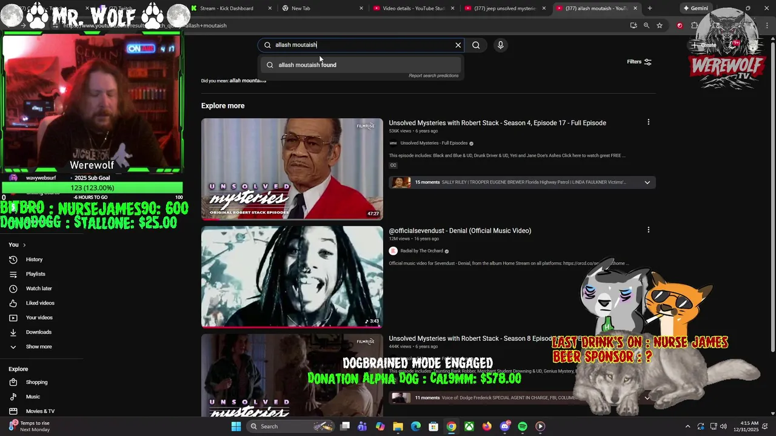Viewport: 776px width, 436px height.
Task: Open Copilot from taskbar
Action: (380, 426)
